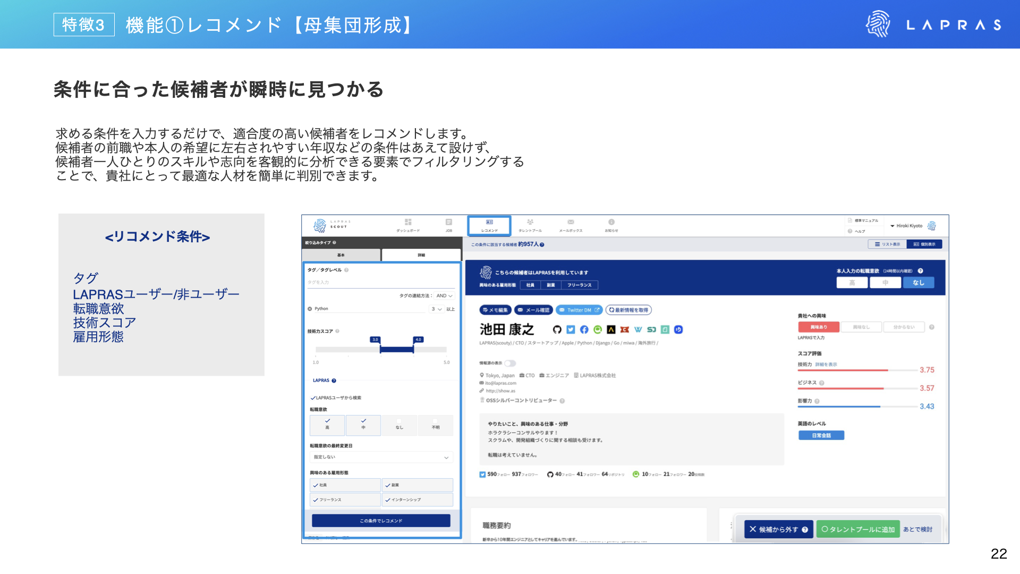Click help icon beside 約957人
The height and width of the screenshot is (574, 1020).
542,244
